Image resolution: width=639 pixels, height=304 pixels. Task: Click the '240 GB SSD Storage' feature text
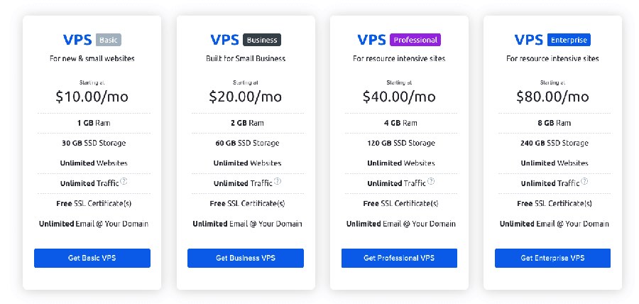555,143
